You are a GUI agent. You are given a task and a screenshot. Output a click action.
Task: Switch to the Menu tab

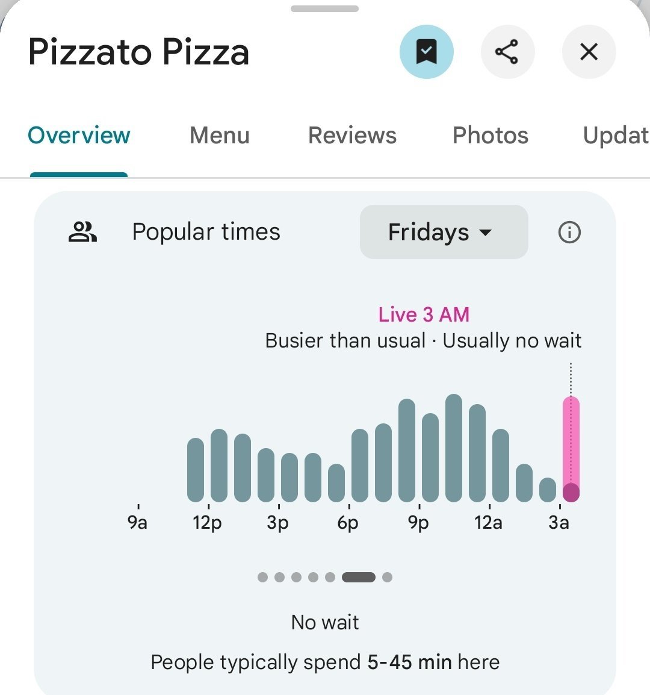(x=220, y=136)
